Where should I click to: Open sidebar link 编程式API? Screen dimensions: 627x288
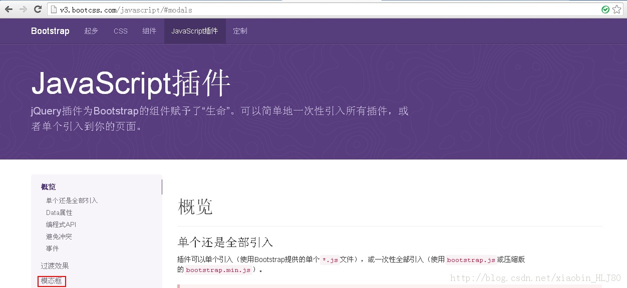pyautogui.click(x=61, y=224)
